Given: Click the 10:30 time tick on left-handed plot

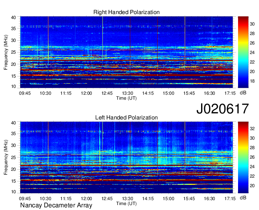Looking at the screenshot, I should (x=45, y=198).
